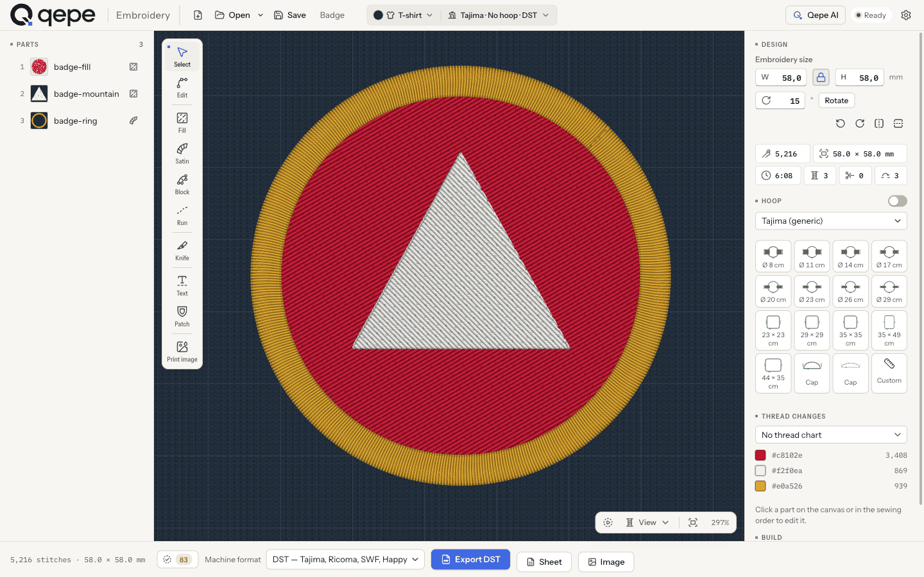Click the Rotate button
This screenshot has width=924, height=577.
pyautogui.click(x=837, y=101)
